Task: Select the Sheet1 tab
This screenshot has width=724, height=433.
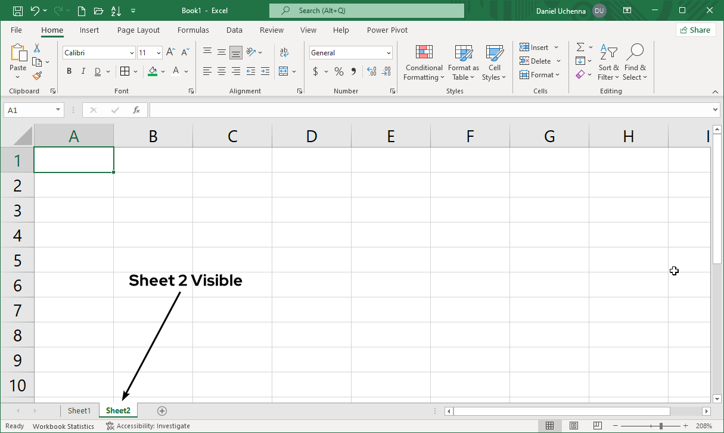Action: pos(80,410)
